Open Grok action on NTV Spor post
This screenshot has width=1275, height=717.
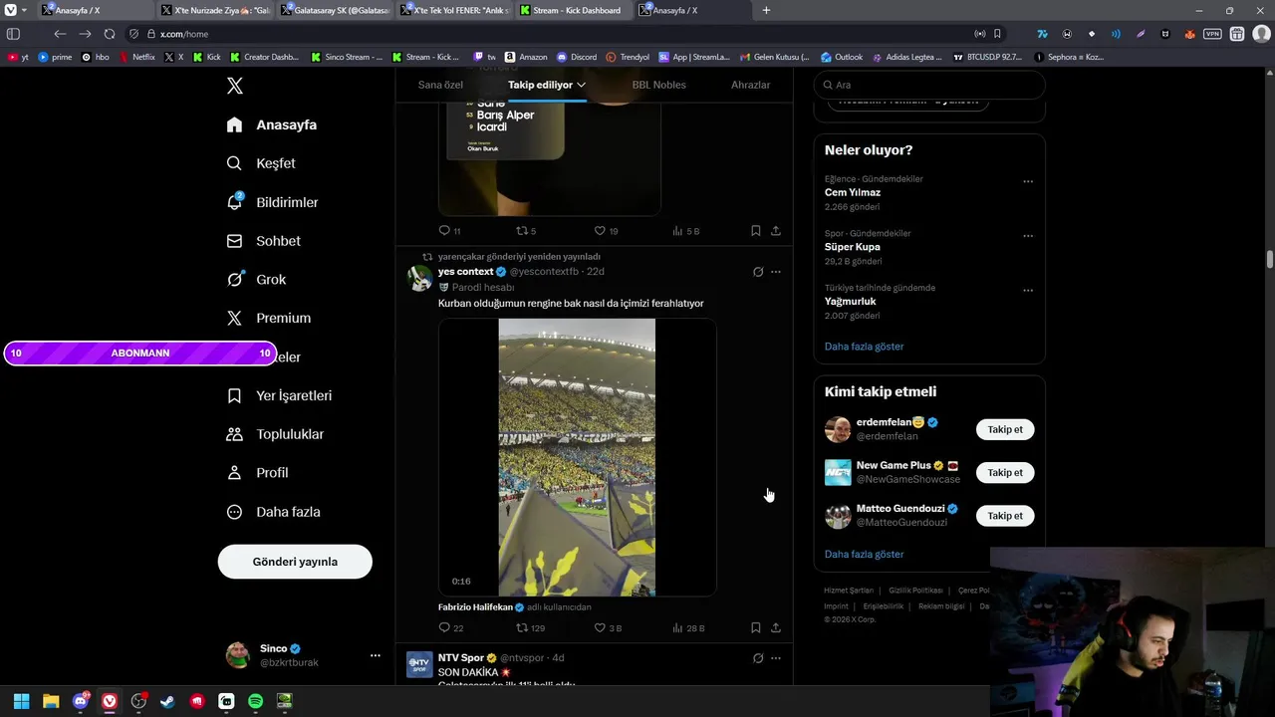tap(758, 658)
